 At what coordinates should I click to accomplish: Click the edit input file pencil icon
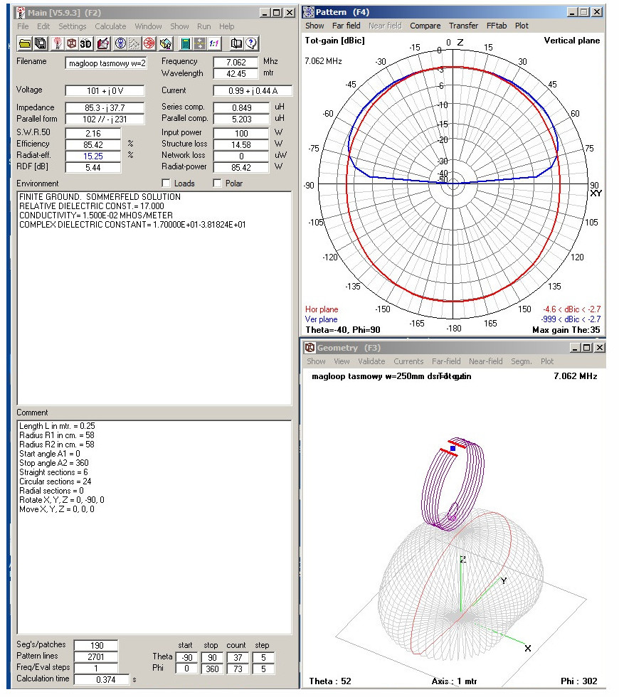[103, 44]
